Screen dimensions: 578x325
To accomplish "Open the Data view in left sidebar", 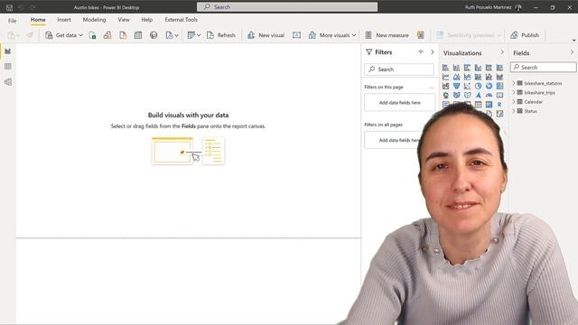I will tap(8, 66).
